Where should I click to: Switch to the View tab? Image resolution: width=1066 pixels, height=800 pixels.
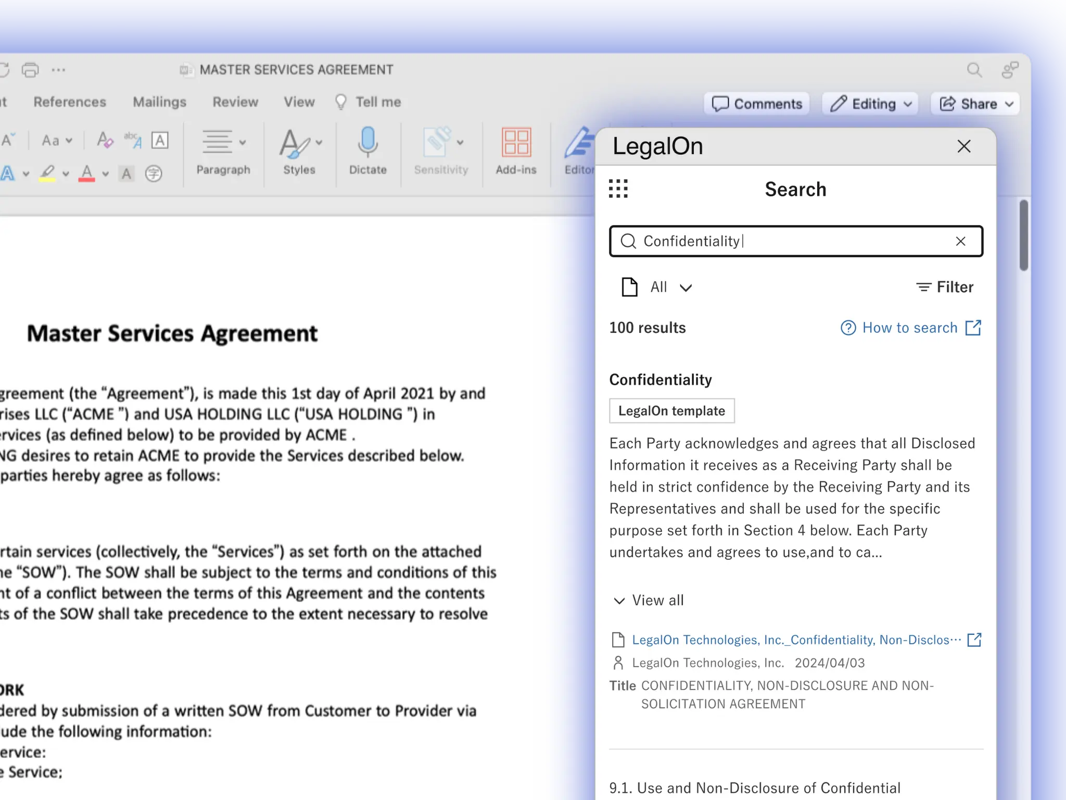[x=299, y=102]
